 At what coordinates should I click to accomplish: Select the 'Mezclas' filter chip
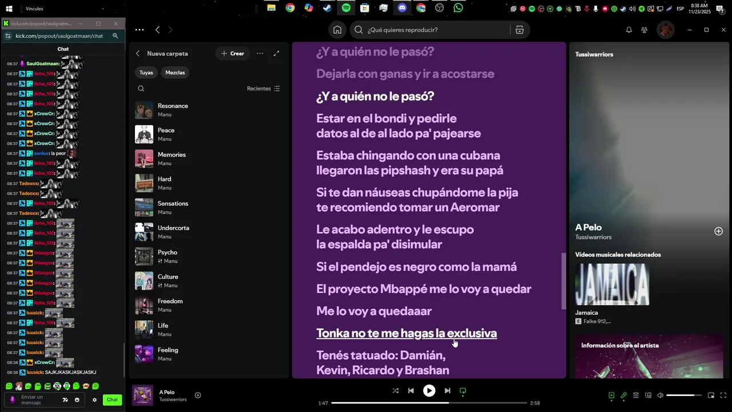[175, 73]
